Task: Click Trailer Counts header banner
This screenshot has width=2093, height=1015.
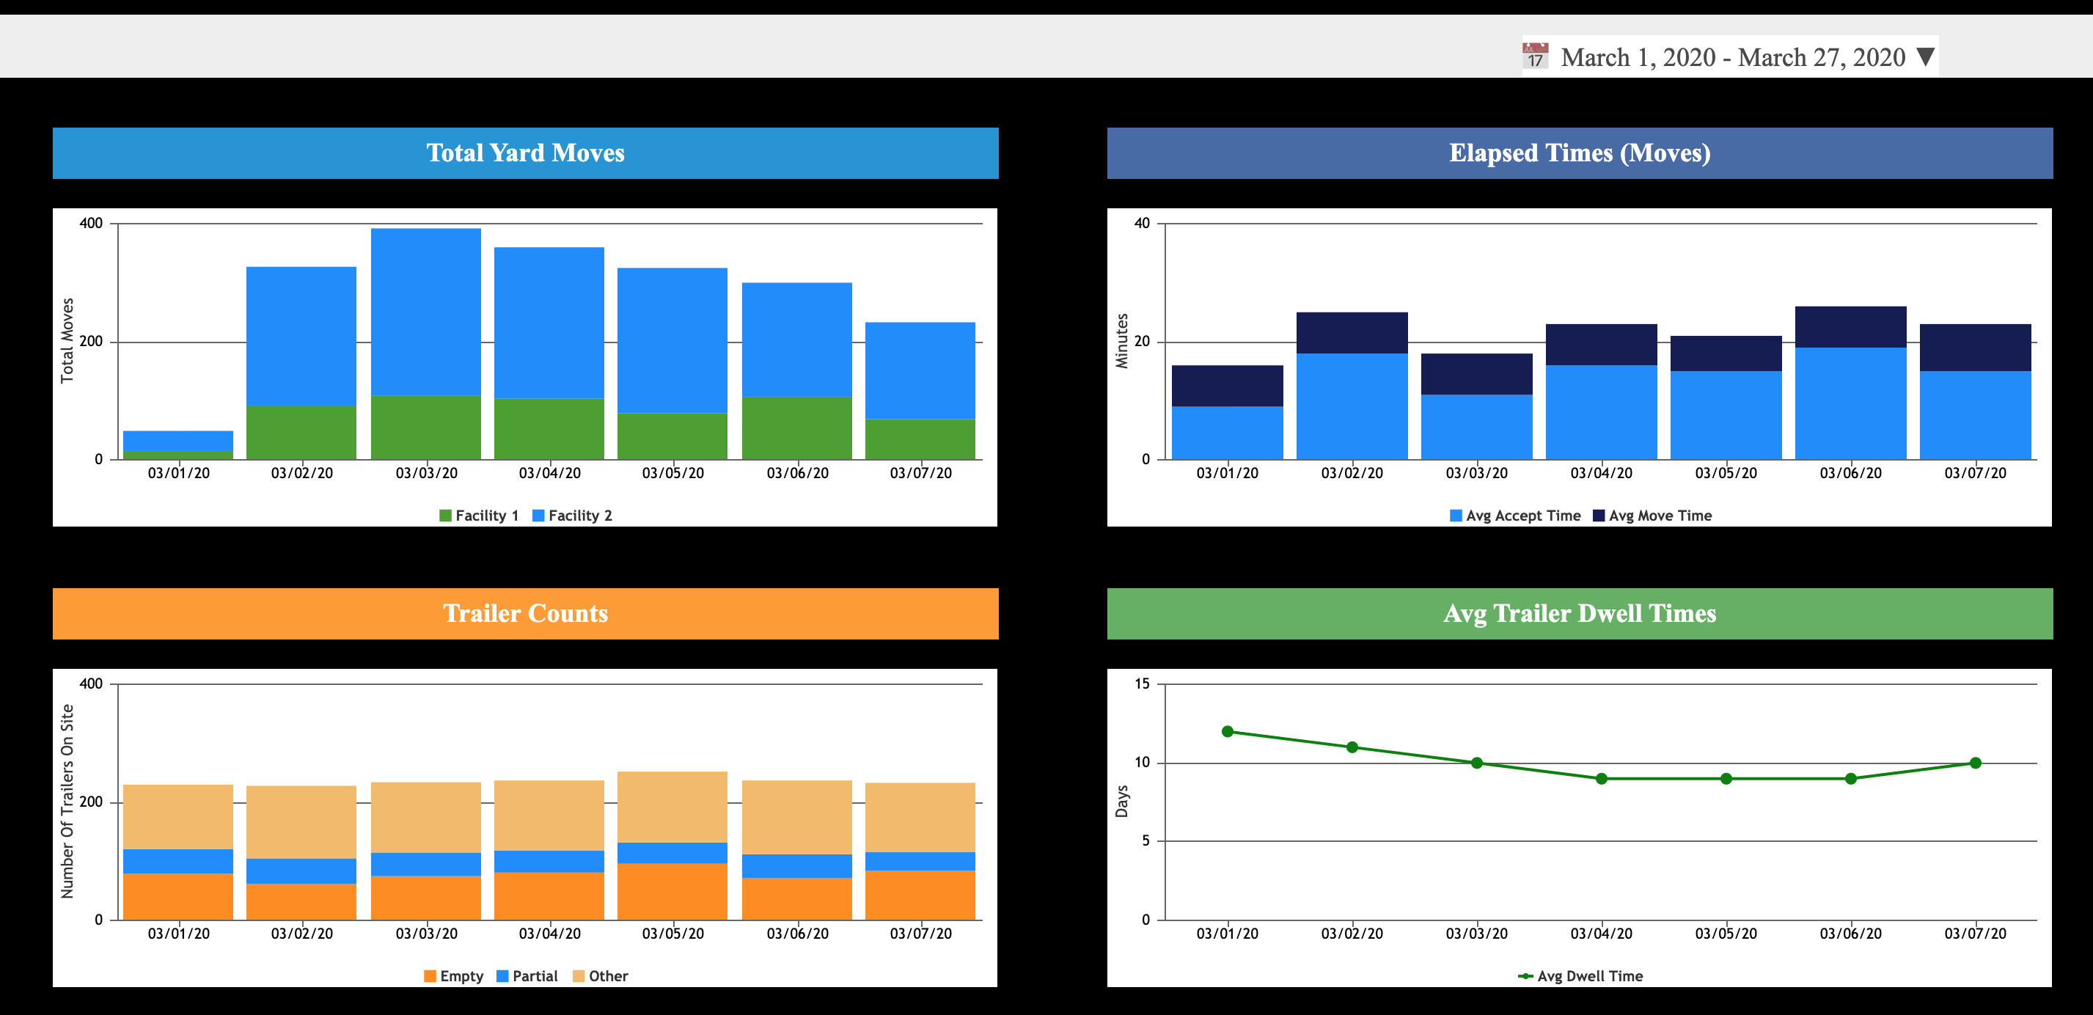Action: pos(525,614)
